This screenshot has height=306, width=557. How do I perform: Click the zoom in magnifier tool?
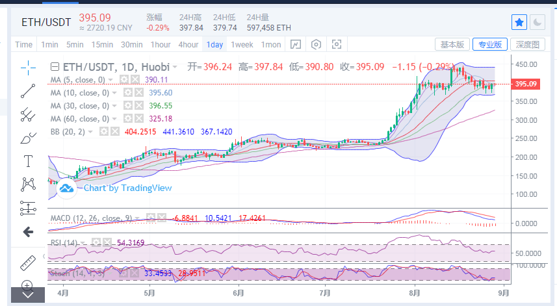coord(27,285)
